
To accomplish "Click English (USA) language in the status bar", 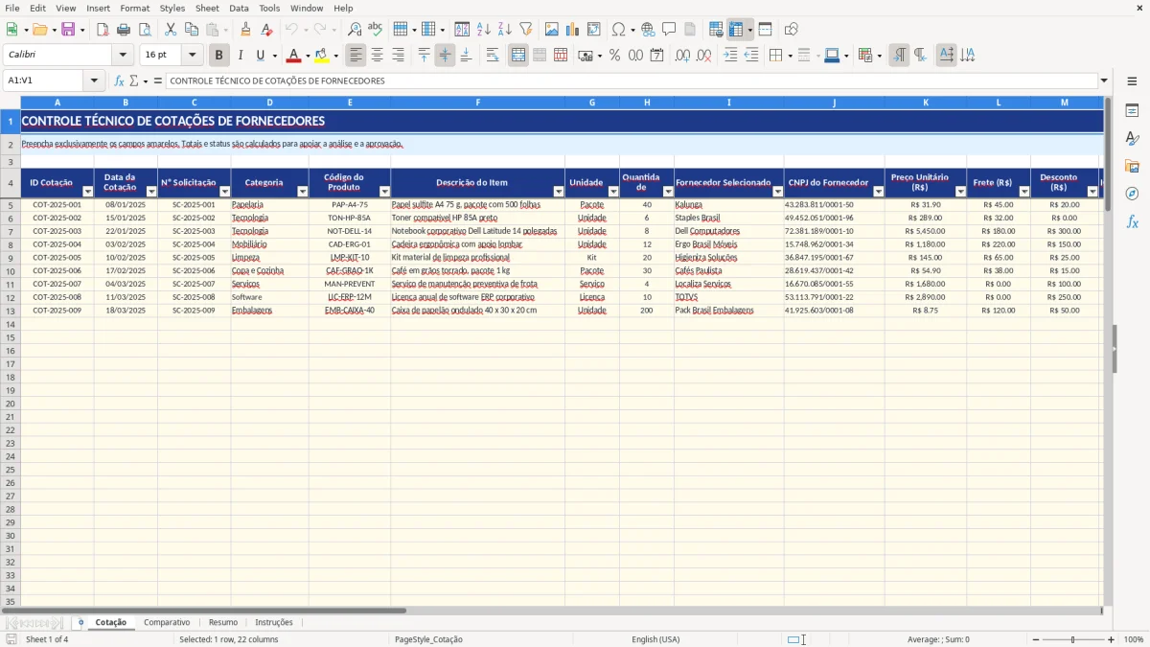I will coord(655,639).
